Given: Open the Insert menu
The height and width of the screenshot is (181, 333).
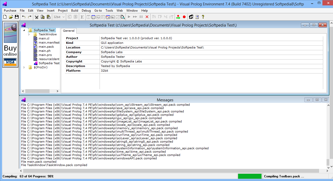Looking at the screenshot, I should coord(51,11).
